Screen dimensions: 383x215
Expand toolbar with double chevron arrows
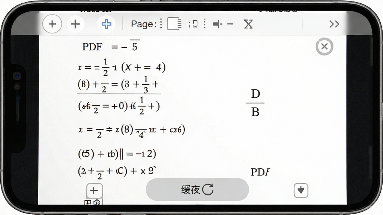[334, 24]
